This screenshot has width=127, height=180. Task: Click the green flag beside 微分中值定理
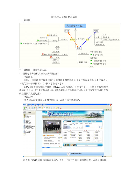(91, 55)
